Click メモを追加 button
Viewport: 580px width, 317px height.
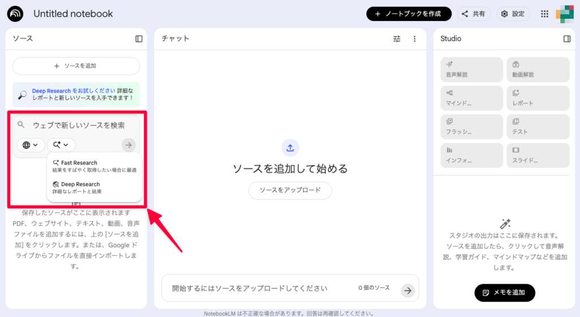pyautogui.click(x=505, y=293)
